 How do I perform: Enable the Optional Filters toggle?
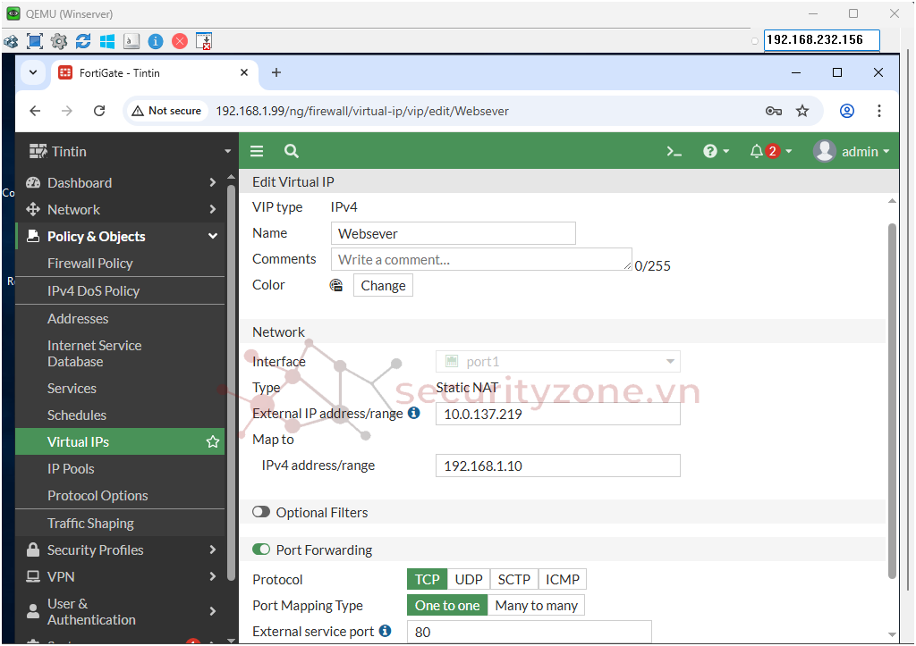point(261,513)
